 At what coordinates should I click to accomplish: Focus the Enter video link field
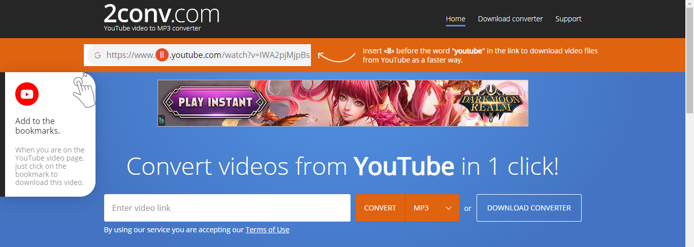227,208
